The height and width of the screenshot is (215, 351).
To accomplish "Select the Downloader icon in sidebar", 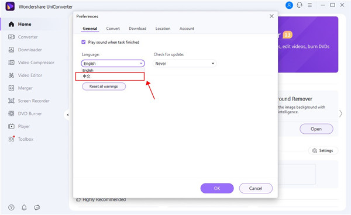I will pyautogui.click(x=11, y=50).
